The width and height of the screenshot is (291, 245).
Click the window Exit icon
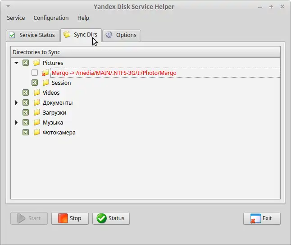click(x=255, y=218)
